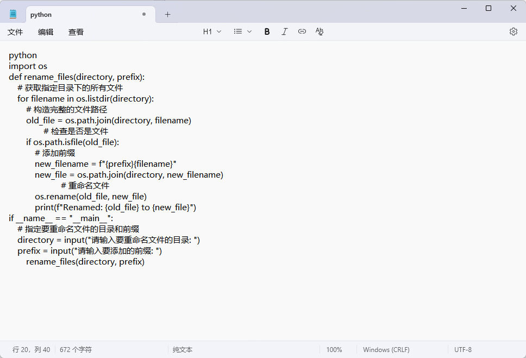Click line "for filename in os.listdir(directory):"

[85, 99]
